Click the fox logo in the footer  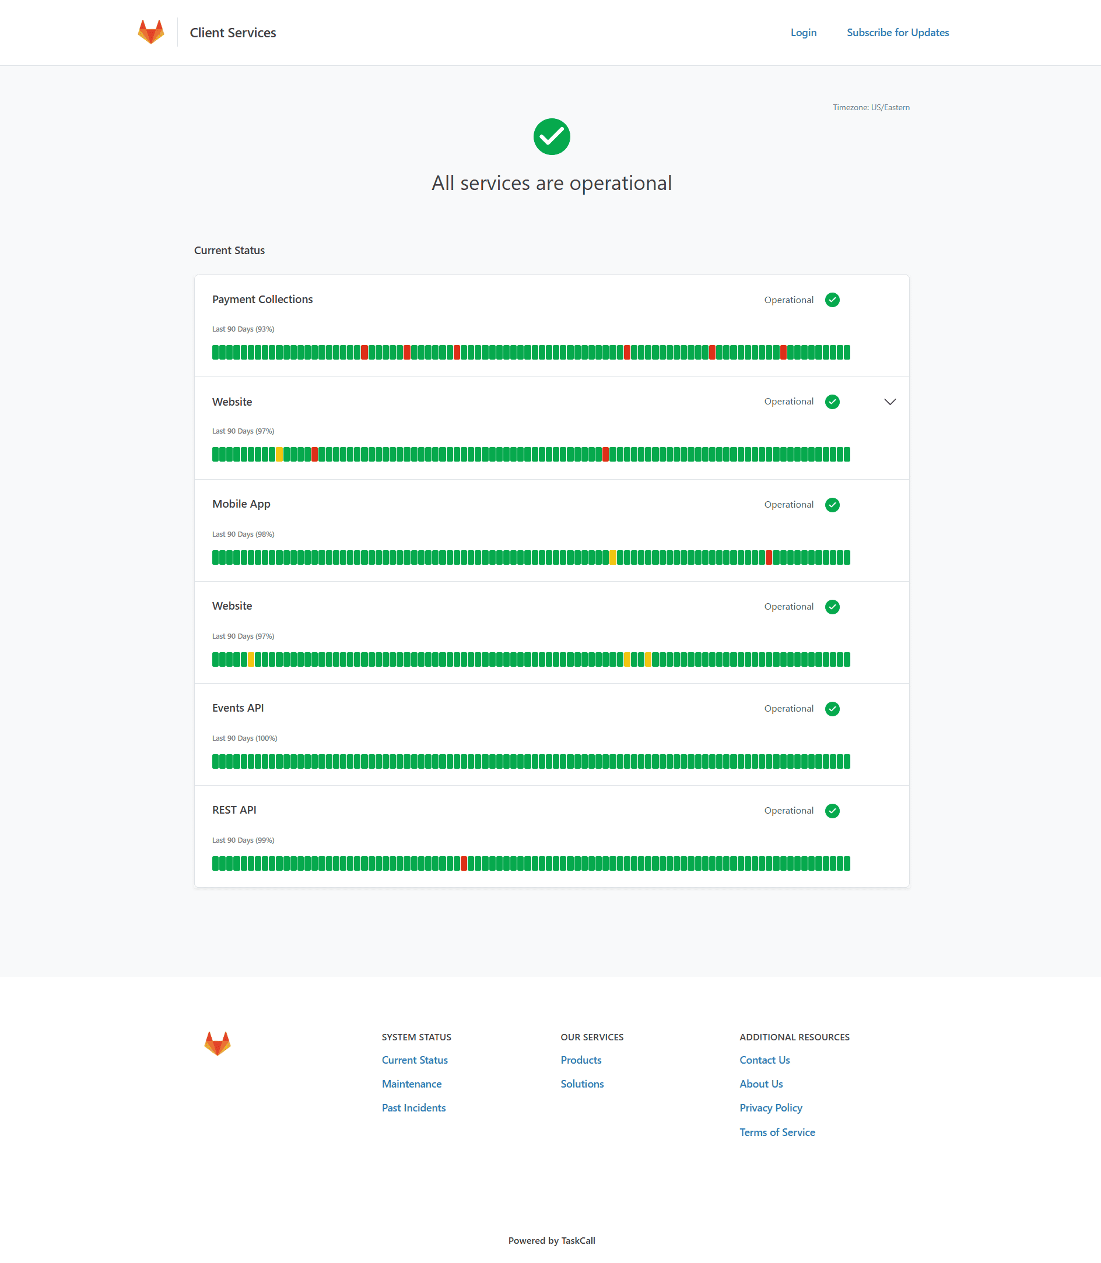pos(217,1043)
